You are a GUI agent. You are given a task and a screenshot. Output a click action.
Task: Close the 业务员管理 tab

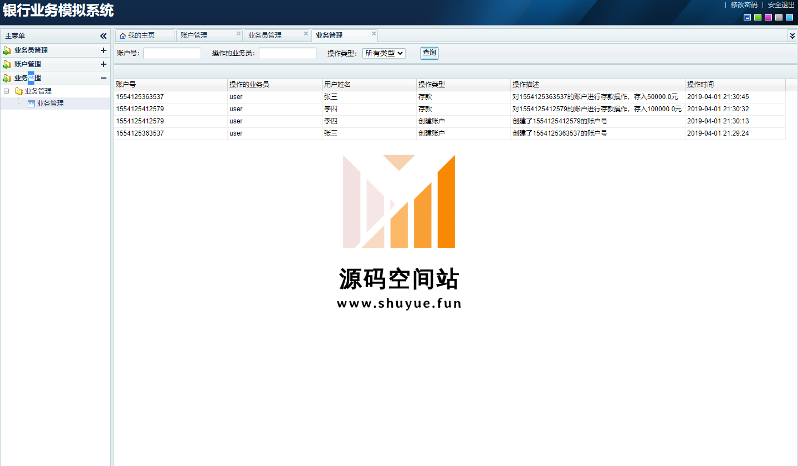pyautogui.click(x=306, y=34)
